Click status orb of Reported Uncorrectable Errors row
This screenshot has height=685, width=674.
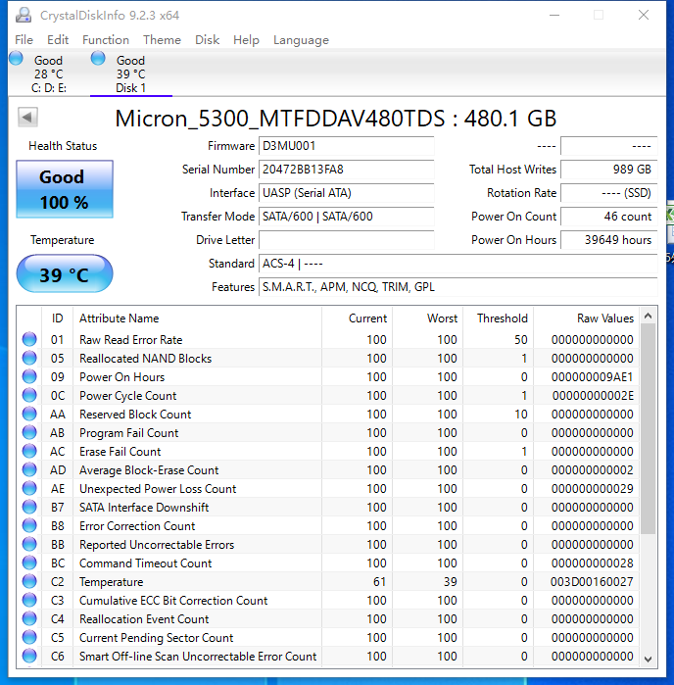29,544
